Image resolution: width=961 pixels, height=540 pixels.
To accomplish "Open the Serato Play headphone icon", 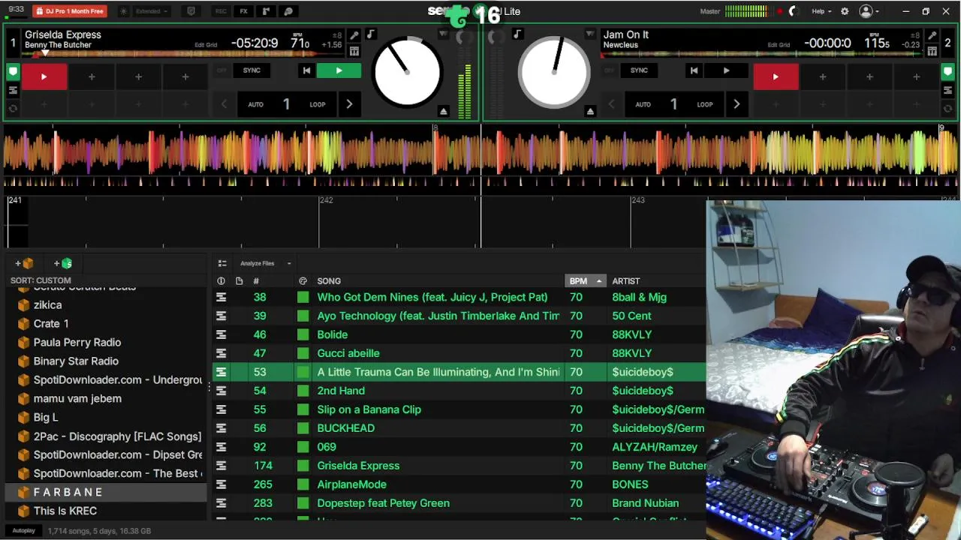I will pos(288,11).
